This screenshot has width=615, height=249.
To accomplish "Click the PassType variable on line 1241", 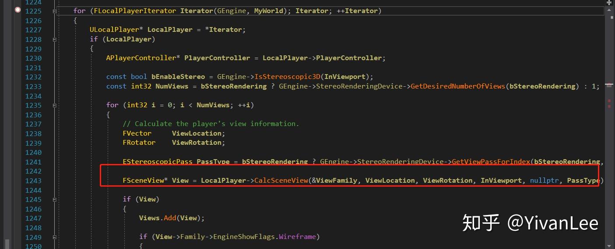I will point(213,162).
